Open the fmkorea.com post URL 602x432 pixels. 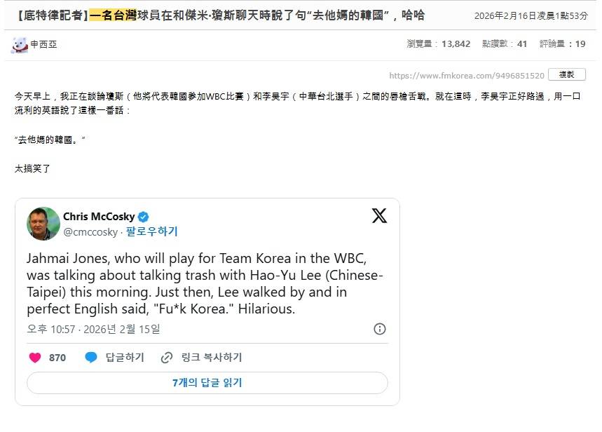[466, 76]
